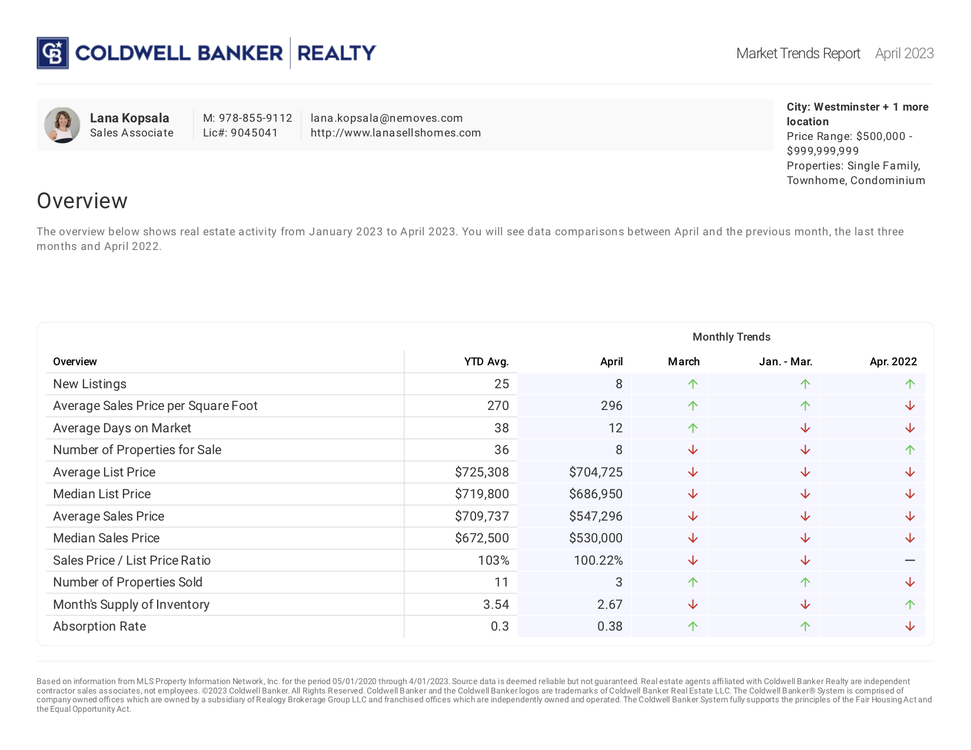Select the 'April 2023' header date

tap(905, 54)
